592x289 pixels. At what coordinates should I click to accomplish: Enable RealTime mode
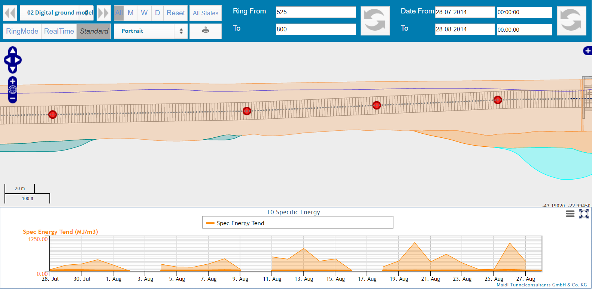[59, 31]
